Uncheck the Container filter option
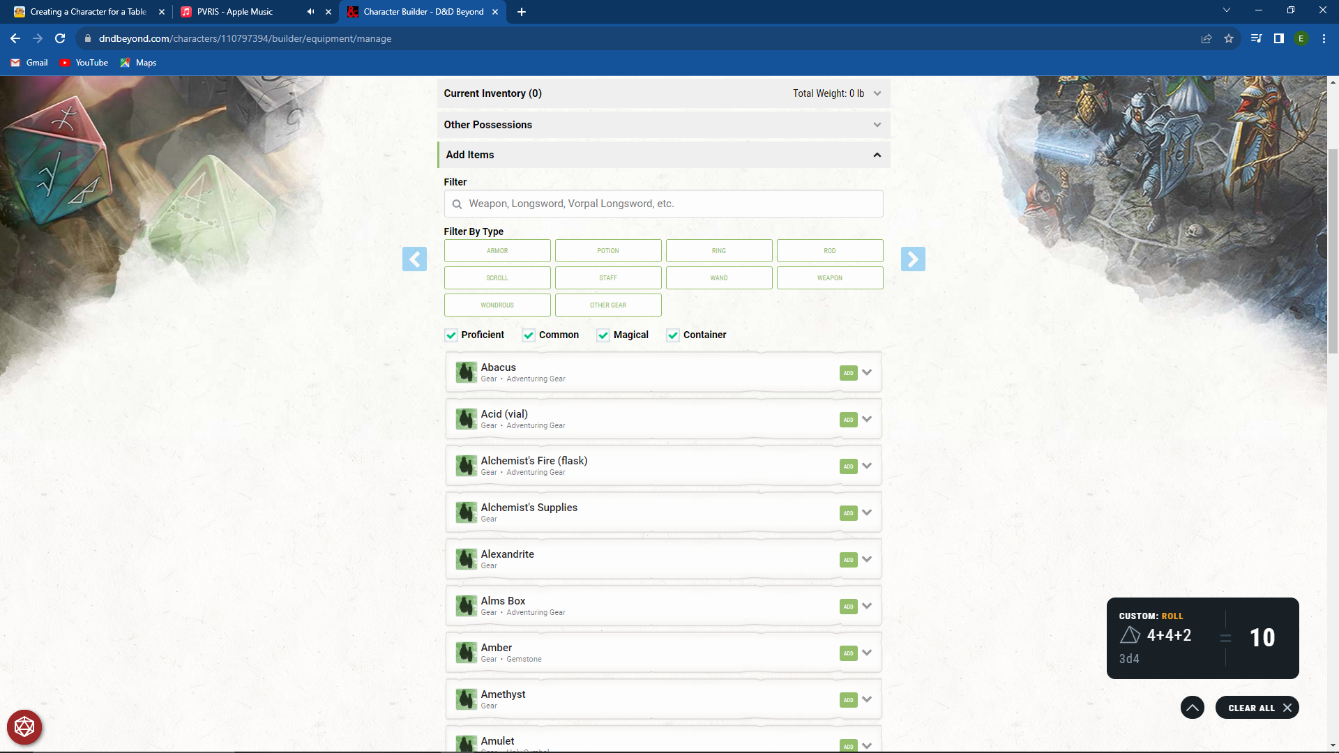Viewport: 1339px width, 753px height. point(673,335)
